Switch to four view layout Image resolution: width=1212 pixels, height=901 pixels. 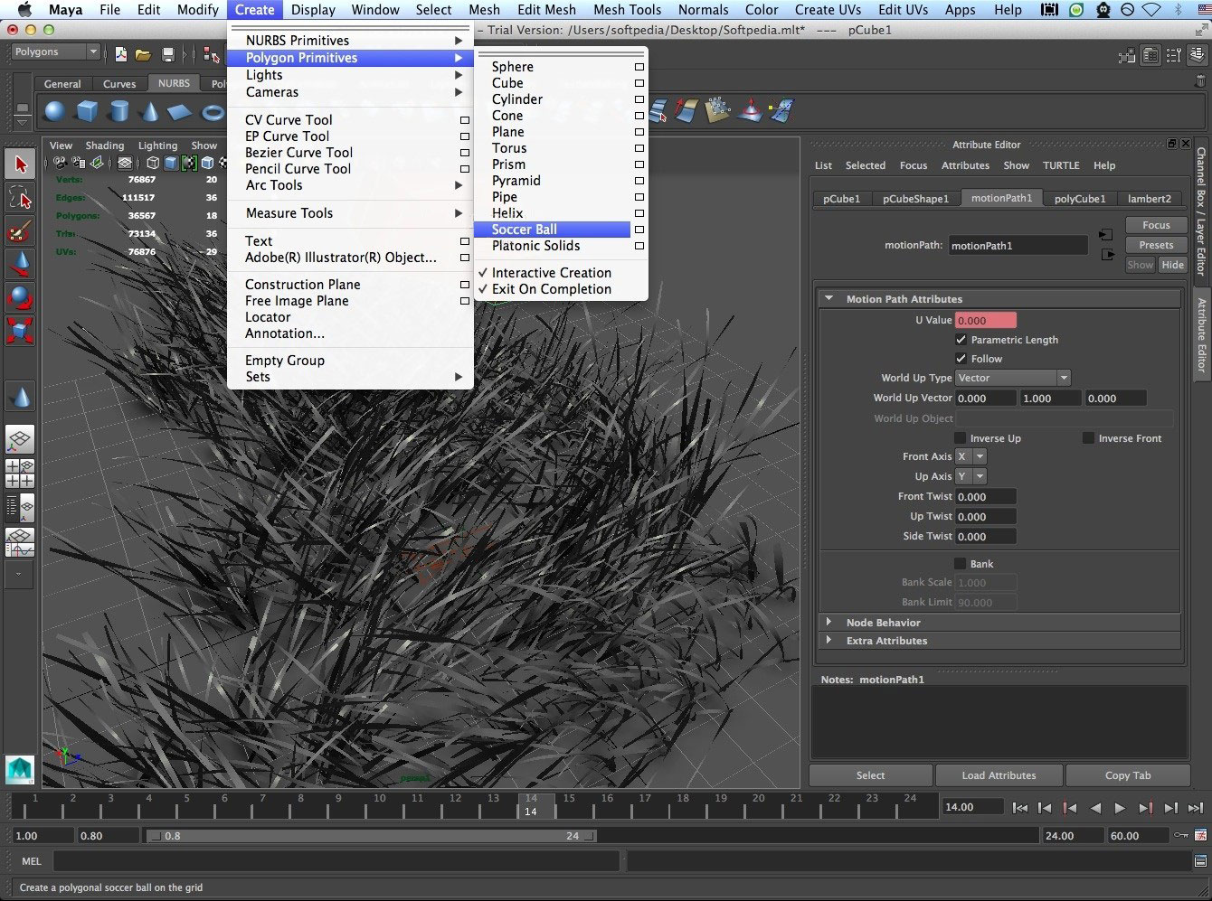(x=20, y=474)
